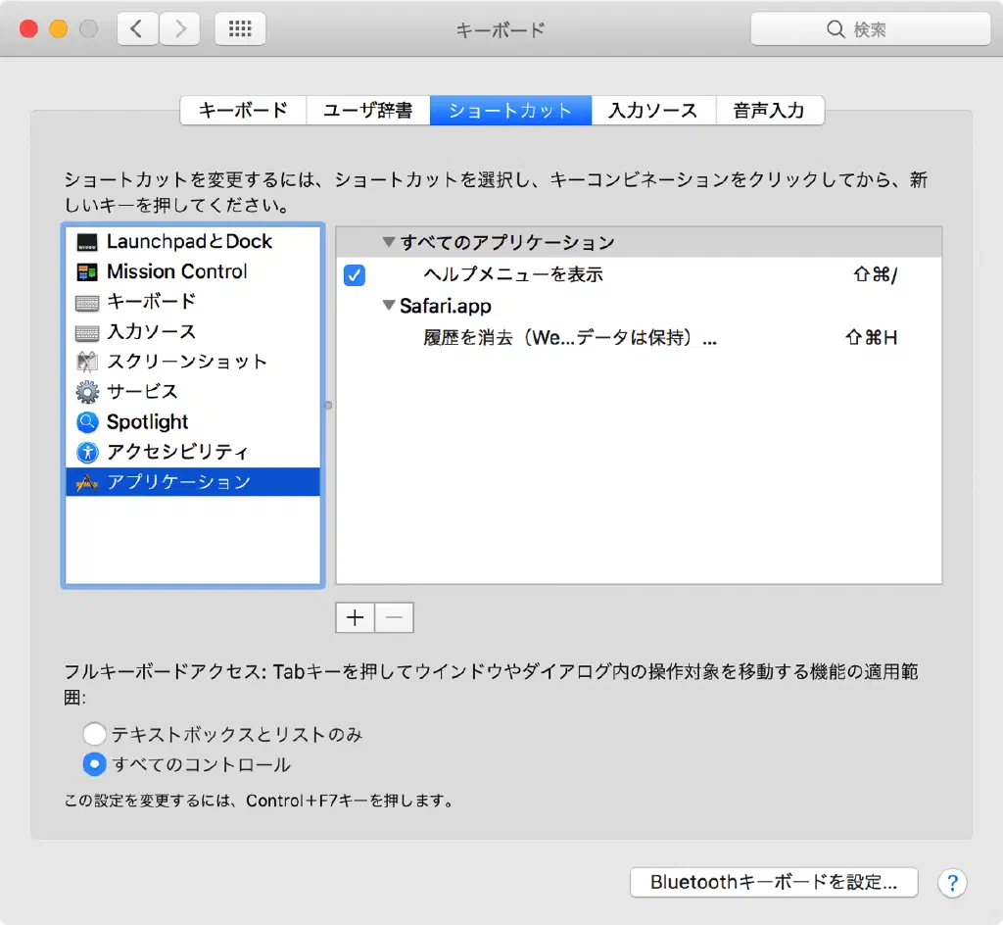Click the show-all grid icon in toolbar
The width and height of the screenshot is (1003, 925).
point(240,29)
